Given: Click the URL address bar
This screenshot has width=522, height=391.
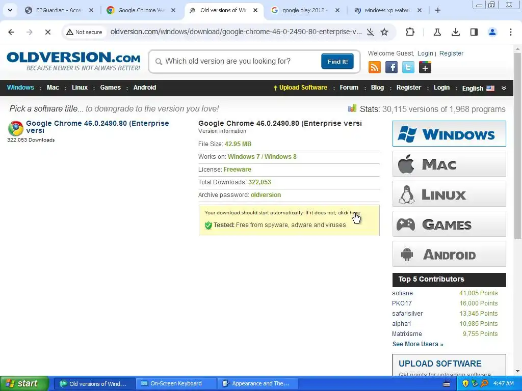Looking at the screenshot, I should click(x=236, y=32).
